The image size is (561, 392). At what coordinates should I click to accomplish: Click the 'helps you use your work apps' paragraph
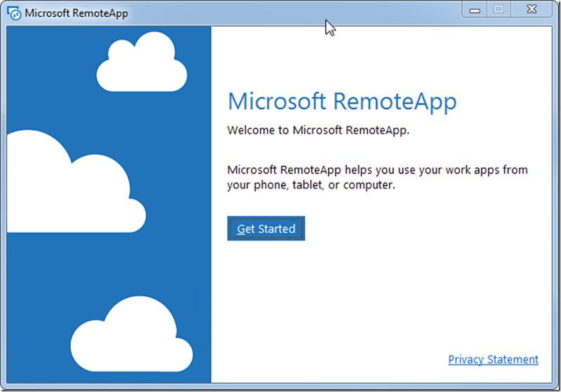[x=377, y=177]
